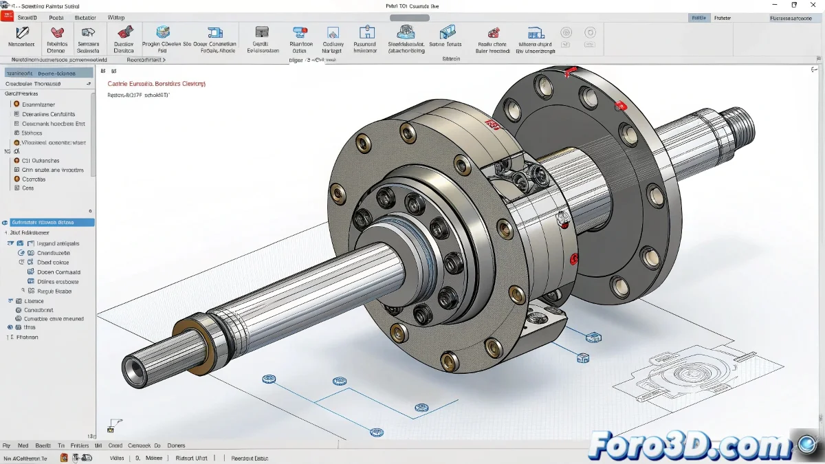Click the Chendteuzete tree entry

(54, 253)
